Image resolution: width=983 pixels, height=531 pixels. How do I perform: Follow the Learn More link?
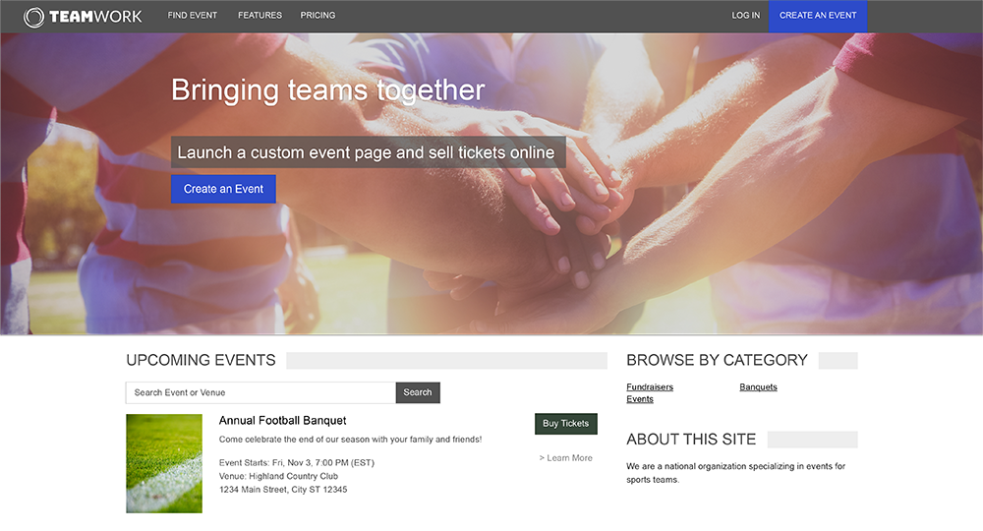point(565,457)
